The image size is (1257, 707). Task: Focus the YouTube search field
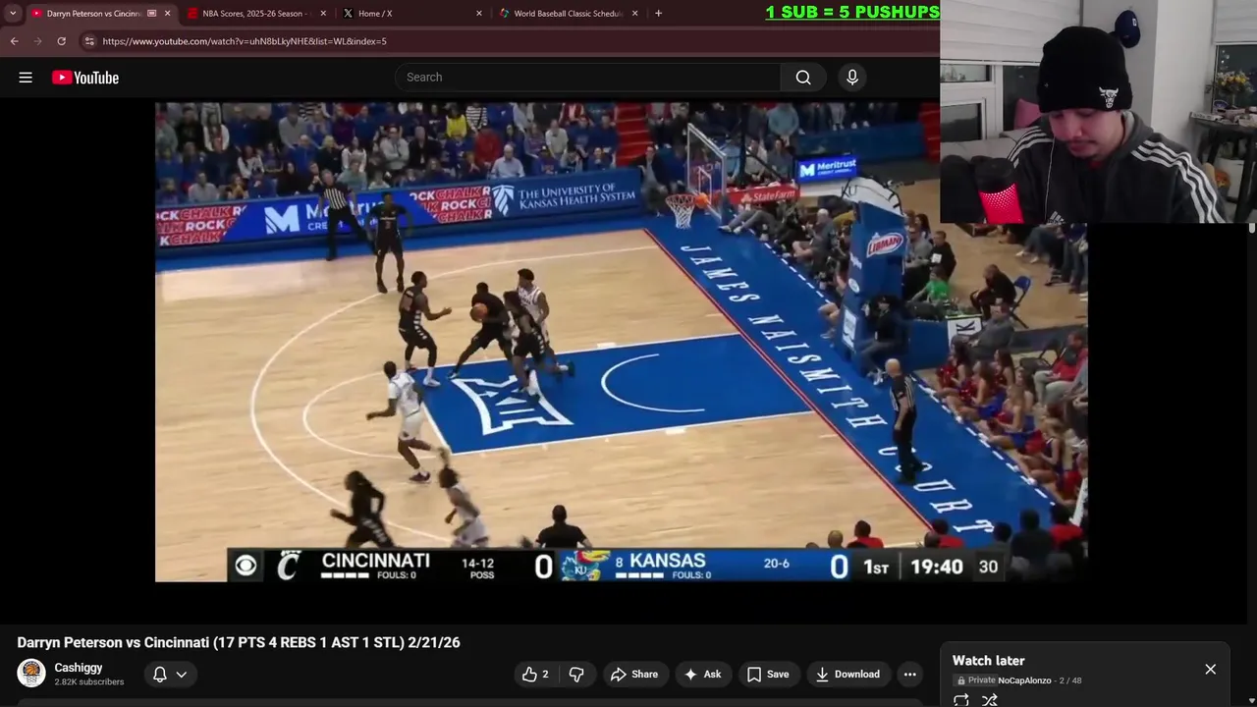point(588,78)
